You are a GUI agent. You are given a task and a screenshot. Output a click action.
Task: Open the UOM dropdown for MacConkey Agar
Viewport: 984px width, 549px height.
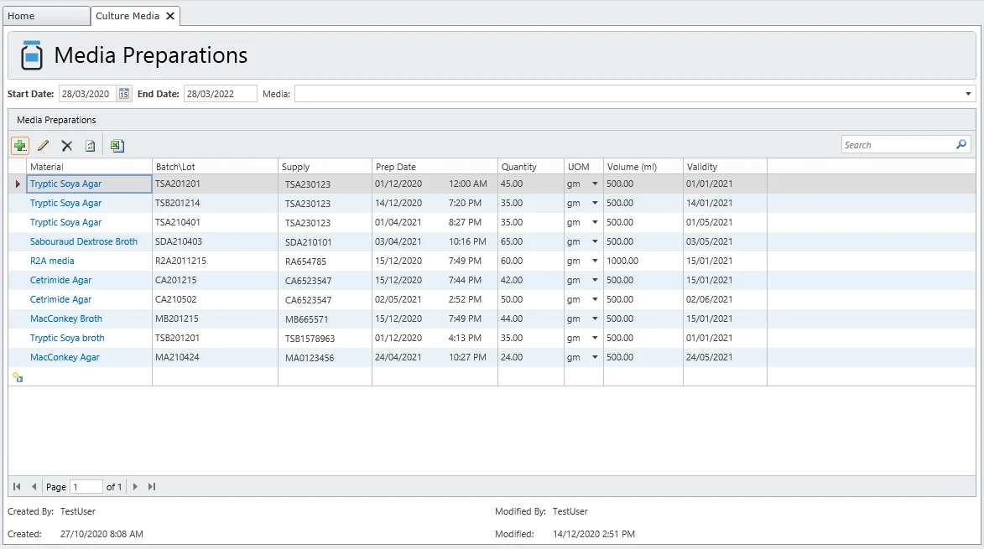[x=595, y=358]
